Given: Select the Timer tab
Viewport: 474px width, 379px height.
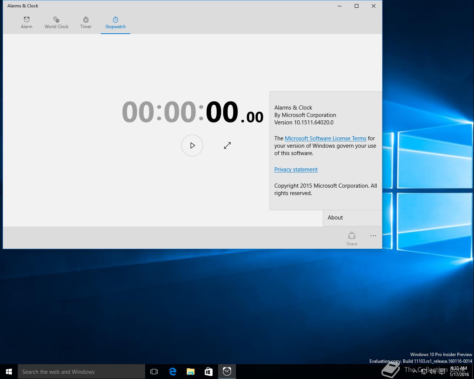Looking at the screenshot, I should pos(86,23).
